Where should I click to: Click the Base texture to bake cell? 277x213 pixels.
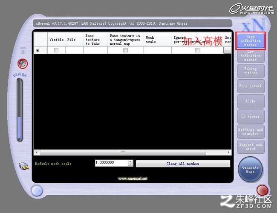click(x=95, y=50)
